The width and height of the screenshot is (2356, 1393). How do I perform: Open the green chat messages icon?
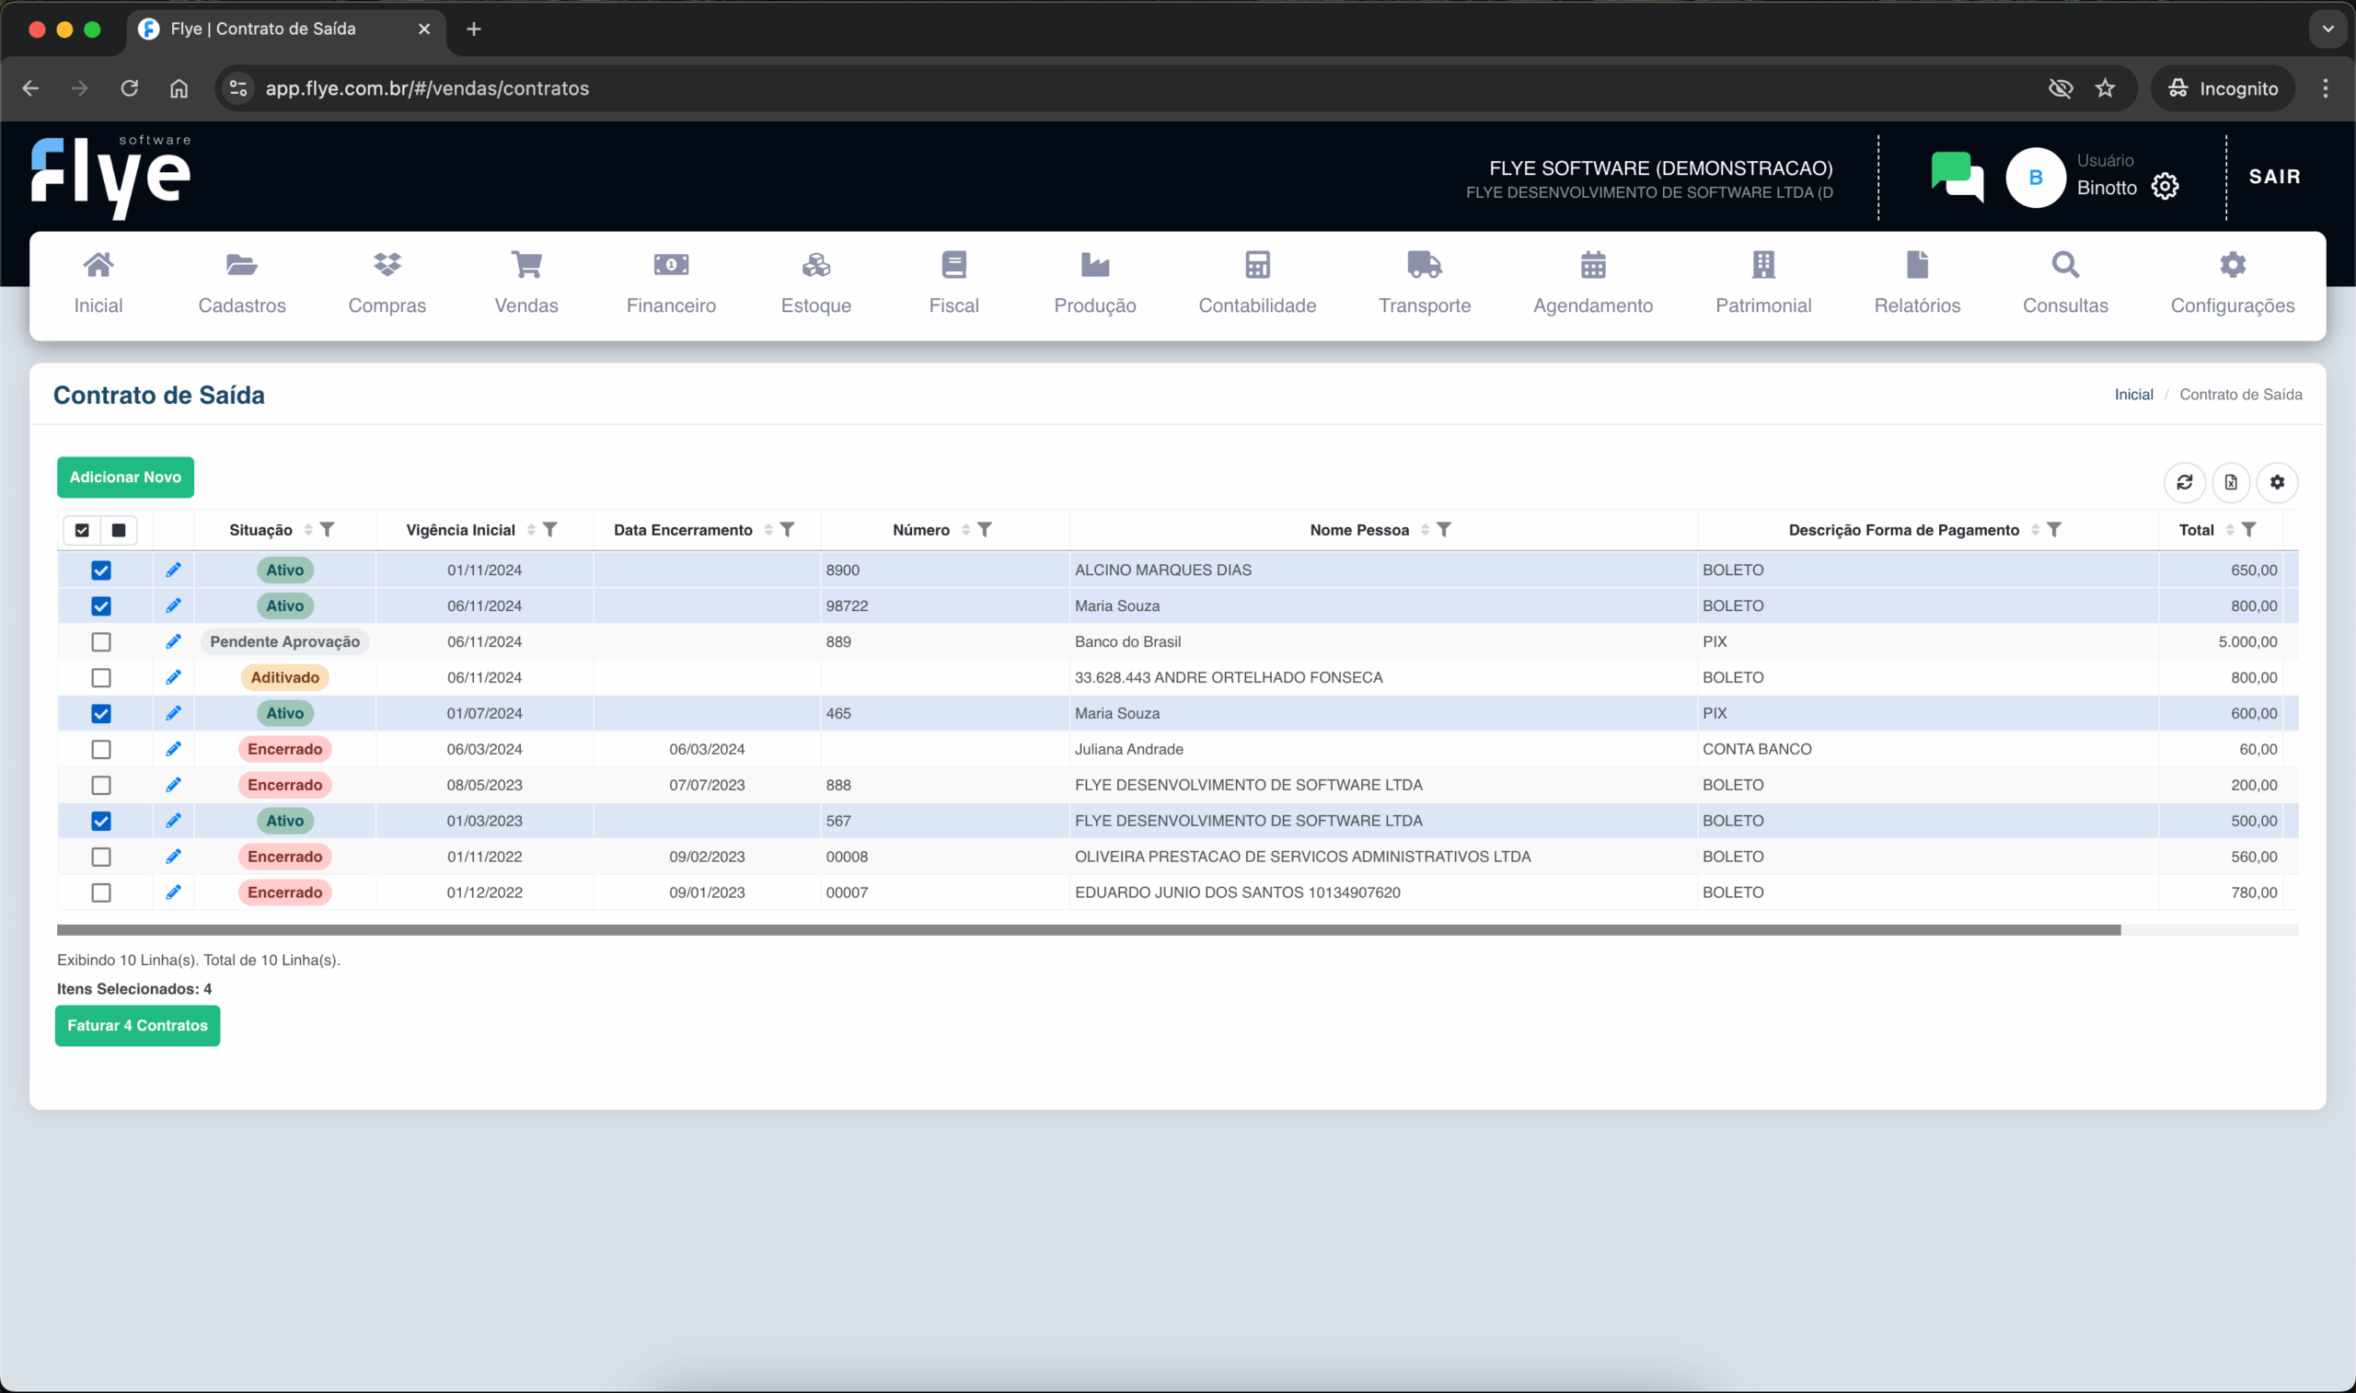(x=1957, y=176)
